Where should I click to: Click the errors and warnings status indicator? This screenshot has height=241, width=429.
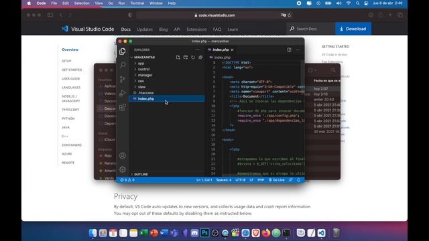point(127,180)
